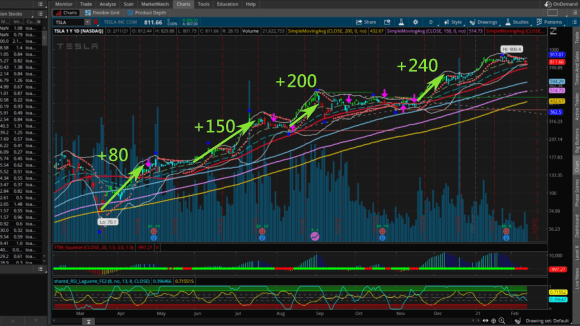
Task: Open the Monitor tab
Action: [x=63, y=4]
